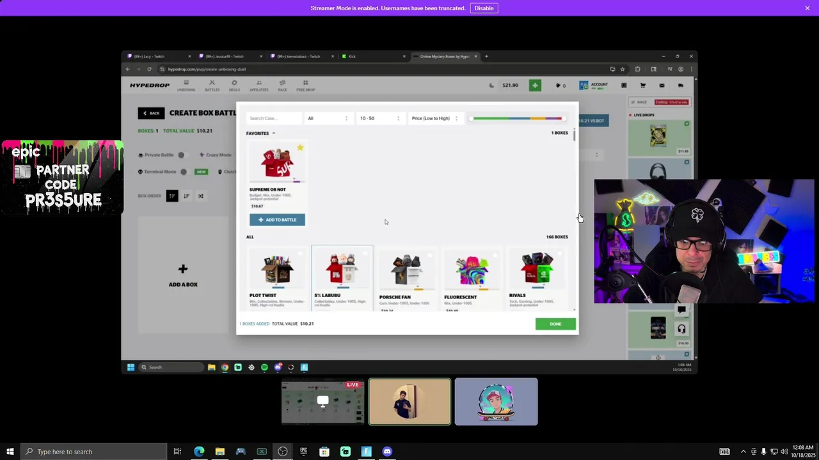This screenshot has height=460, width=819.
Task: Open the shopping cart icon in Hypedrop header
Action: click(x=642, y=85)
